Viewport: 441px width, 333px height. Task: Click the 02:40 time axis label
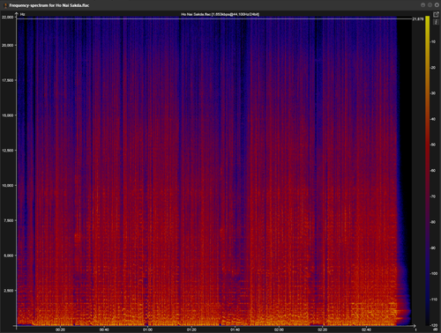click(x=366, y=329)
